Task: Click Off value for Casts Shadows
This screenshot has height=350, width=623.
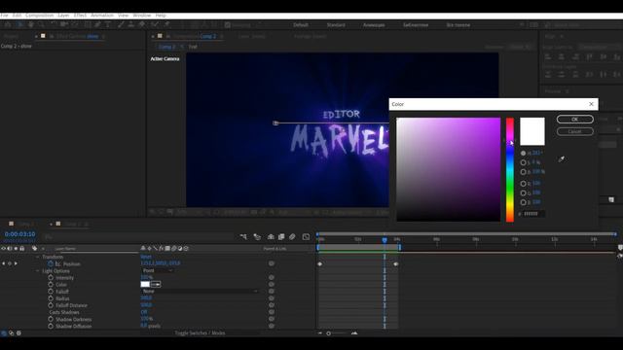Action: [x=144, y=312]
